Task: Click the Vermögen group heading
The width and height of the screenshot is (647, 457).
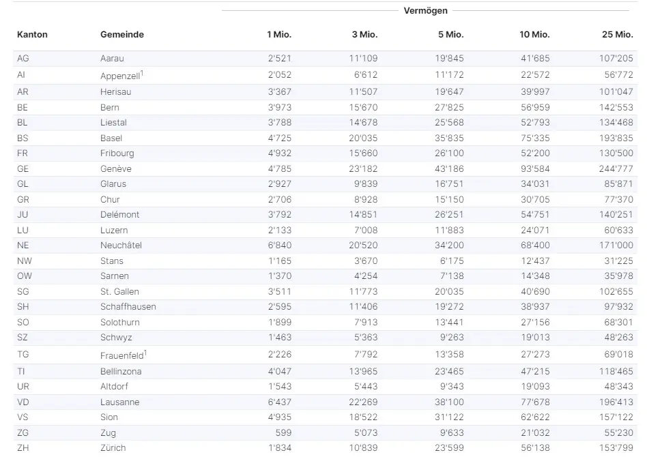Action: (425, 11)
